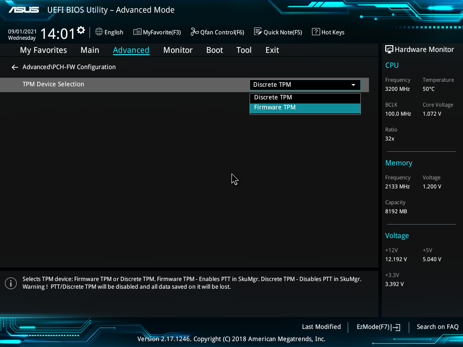The image size is (463, 347).
Task: Click the Advanced\PCH-FW Configuration breadcrumb
Action: (69, 67)
